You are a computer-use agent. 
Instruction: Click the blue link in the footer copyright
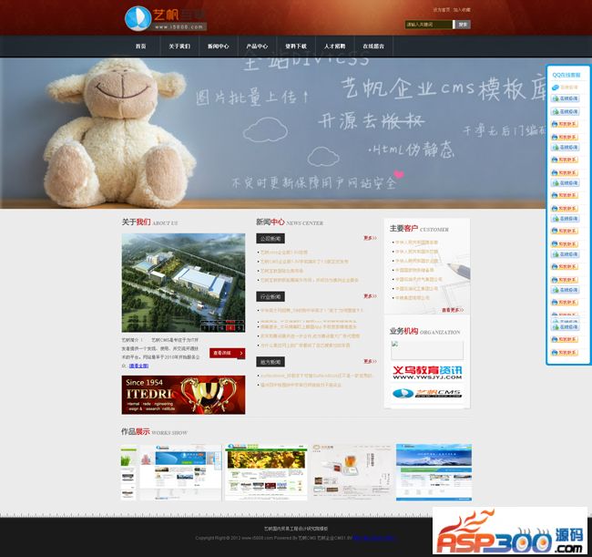pos(373,538)
